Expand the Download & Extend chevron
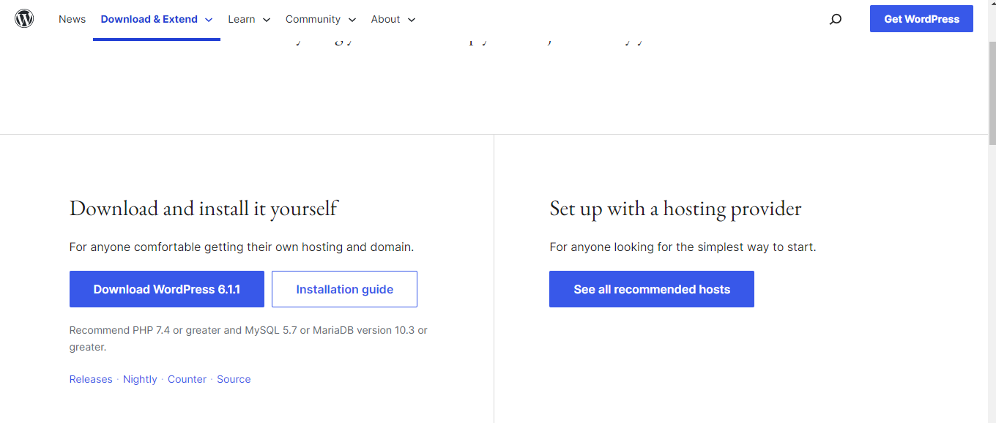 (x=209, y=20)
